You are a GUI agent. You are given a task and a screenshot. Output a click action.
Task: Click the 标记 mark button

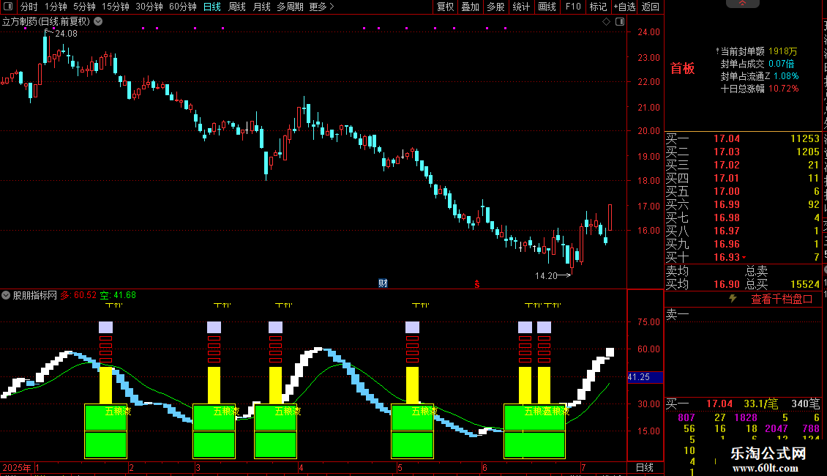click(x=598, y=7)
